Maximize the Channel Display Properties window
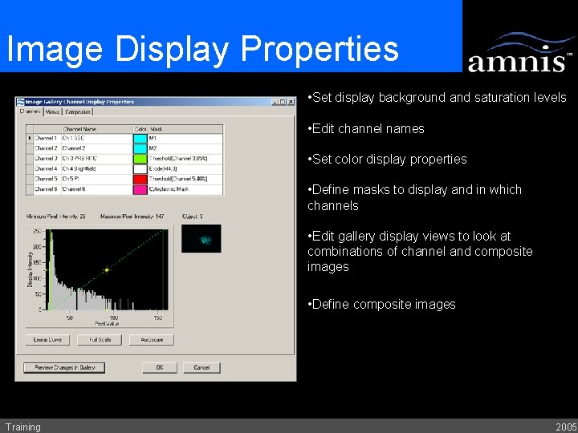This screenshot has width=578, height=433. pyautogui.click(x=283, y=102)
